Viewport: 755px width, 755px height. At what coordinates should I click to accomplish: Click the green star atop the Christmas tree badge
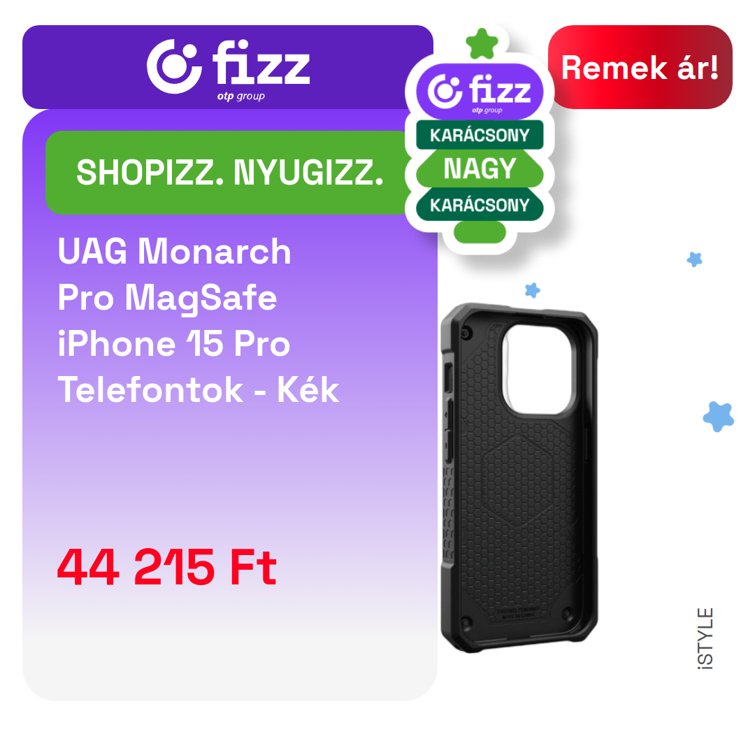tap(482, 44)
